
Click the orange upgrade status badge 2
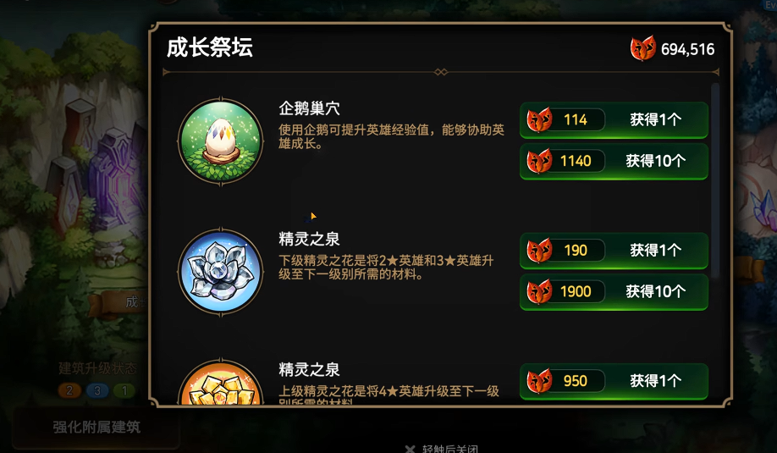click(x=69, y=390)
